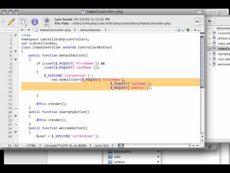Viewport: 230px width, 173px height.
Task: Go to previous document with back arrow
Action: click(22, 30)
